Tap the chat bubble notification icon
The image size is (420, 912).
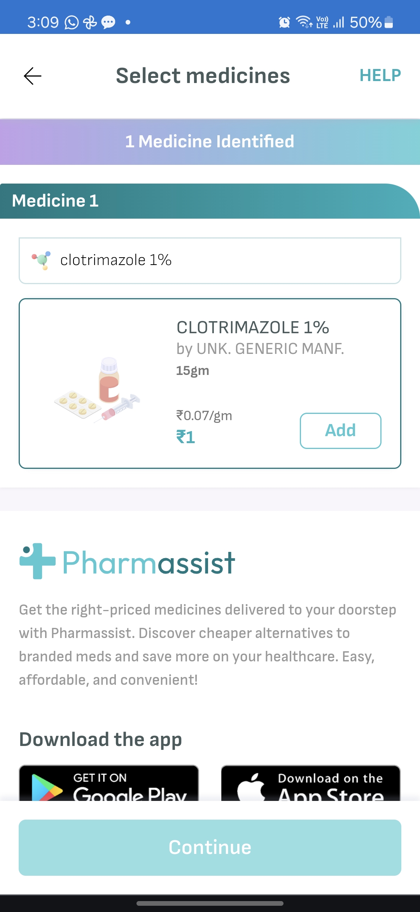click(108, 23)
